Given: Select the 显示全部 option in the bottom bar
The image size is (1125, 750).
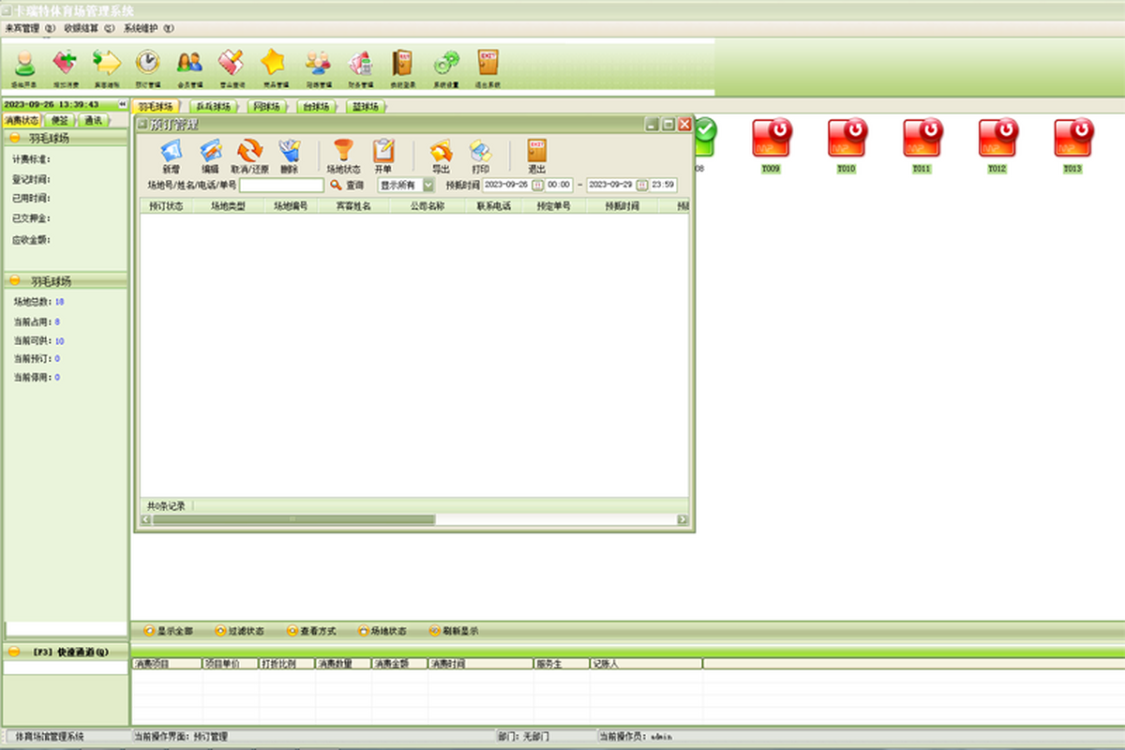Looking at the screenshot, I should click(x=168, y=631).
